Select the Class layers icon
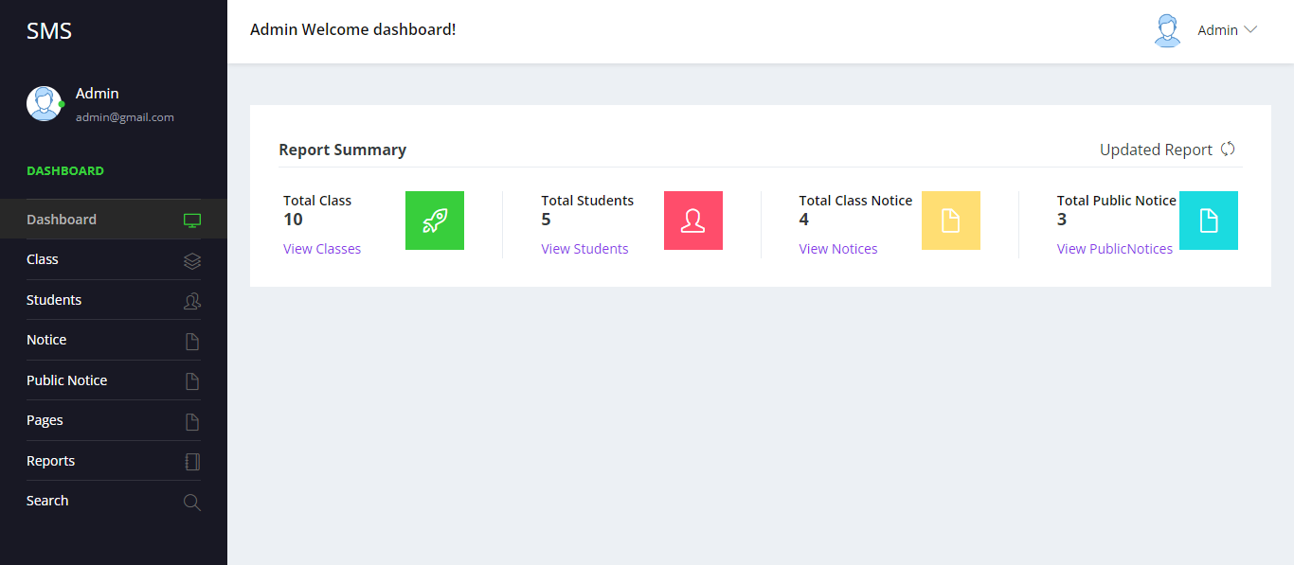This screenshot has height=565, width=1294. click(x=192, y=259)
